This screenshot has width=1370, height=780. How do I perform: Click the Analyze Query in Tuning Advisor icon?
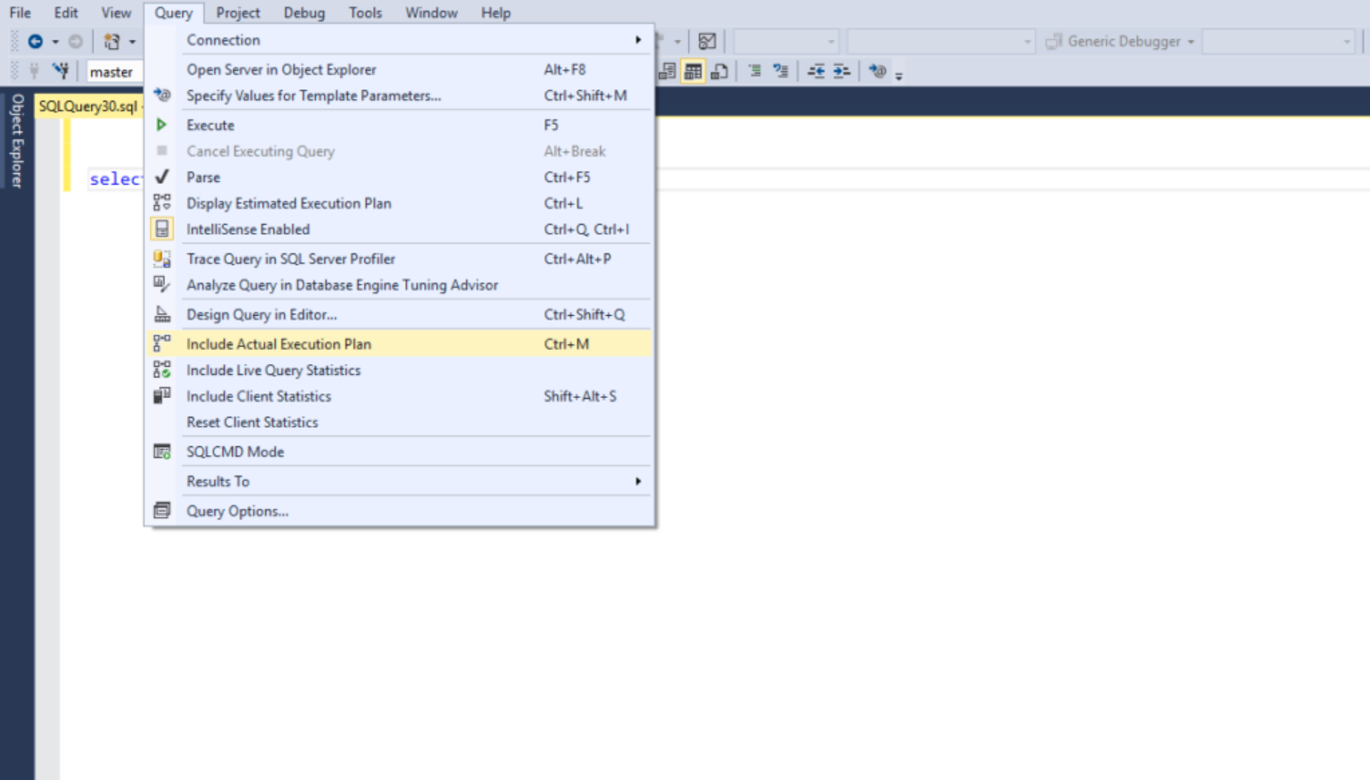162,285
